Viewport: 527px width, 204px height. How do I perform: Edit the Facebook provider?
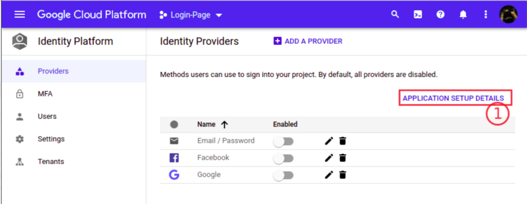329,158
